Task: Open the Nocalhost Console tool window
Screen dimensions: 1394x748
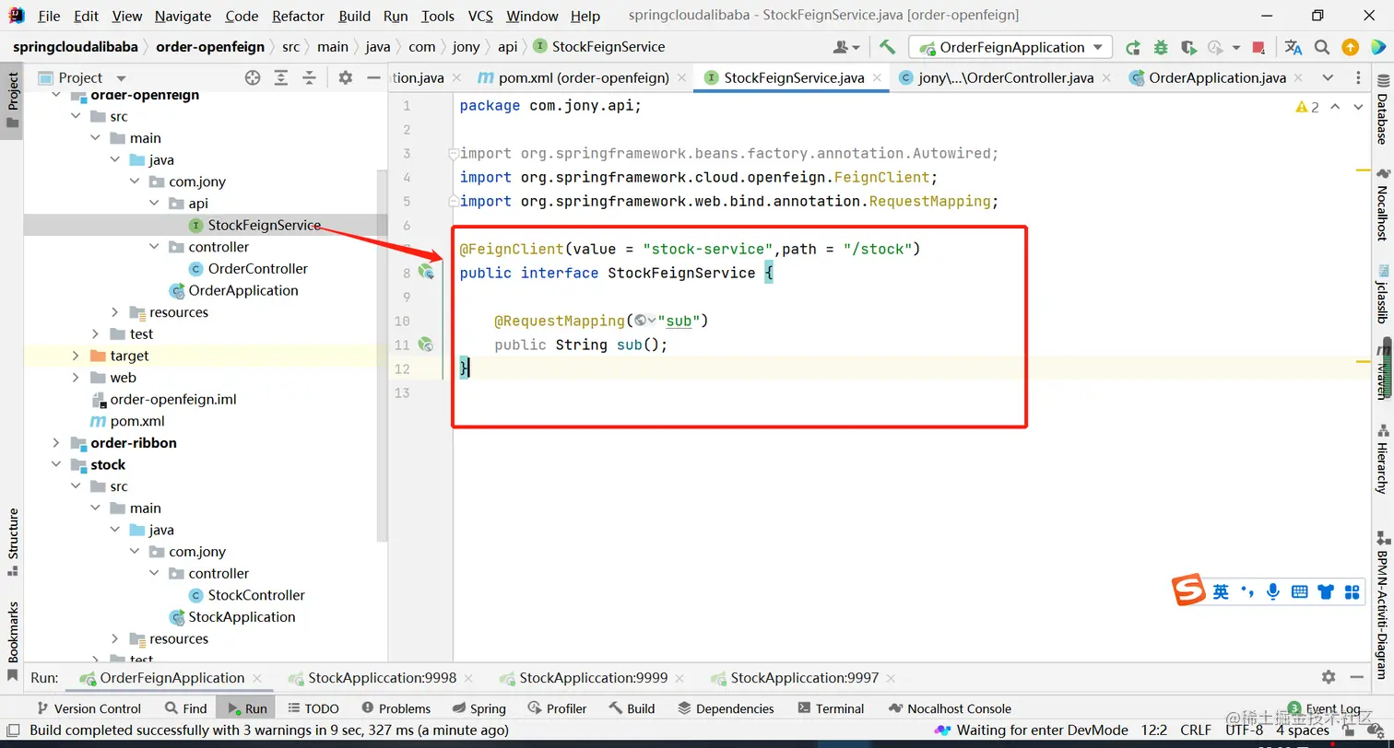Action: [x=950, y=708]
